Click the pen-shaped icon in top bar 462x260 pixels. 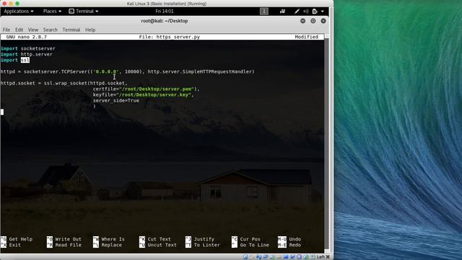[297, 12]
